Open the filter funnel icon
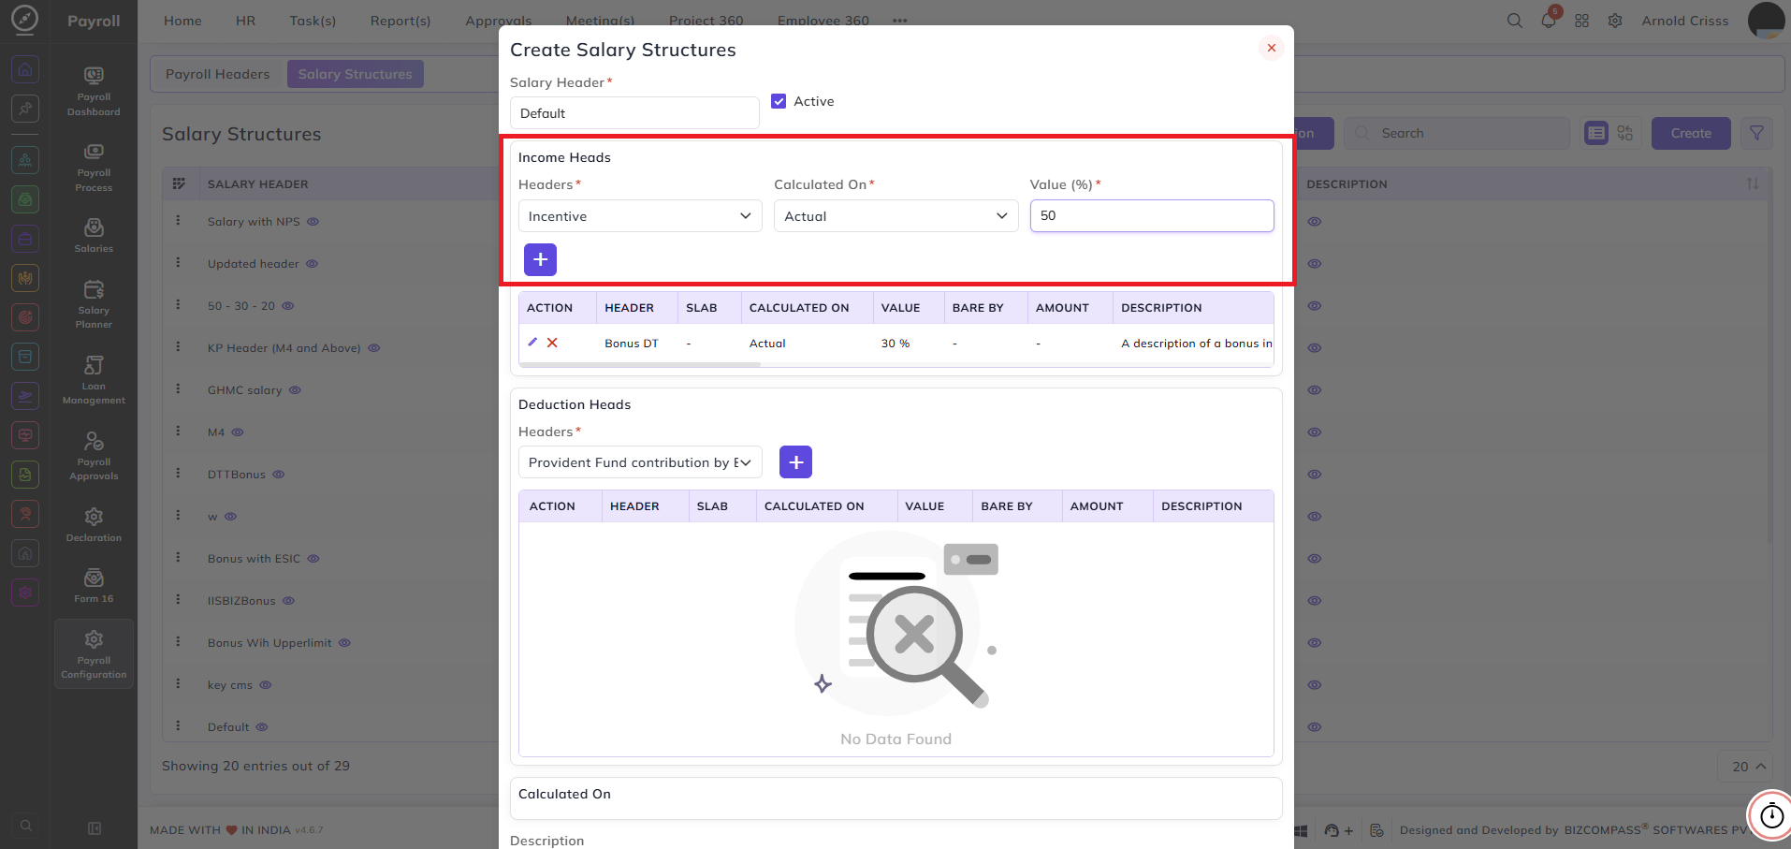 [1756, 133]
